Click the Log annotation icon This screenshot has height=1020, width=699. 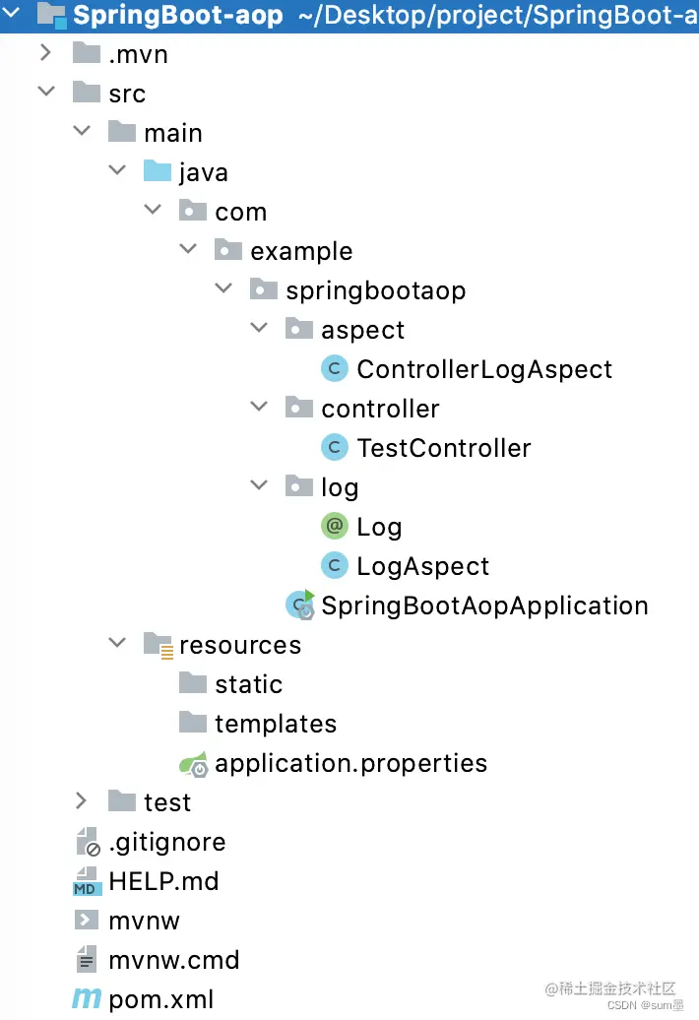point(335,527)
